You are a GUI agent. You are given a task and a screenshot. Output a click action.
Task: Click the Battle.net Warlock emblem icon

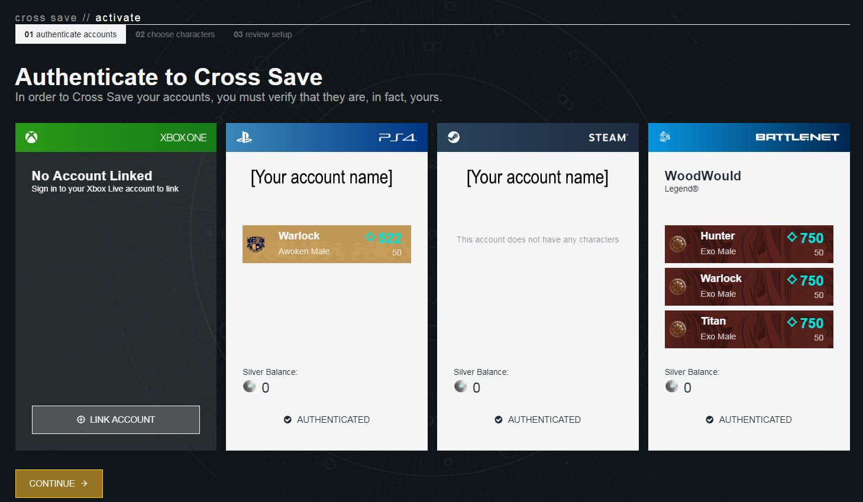click(678, 287)
